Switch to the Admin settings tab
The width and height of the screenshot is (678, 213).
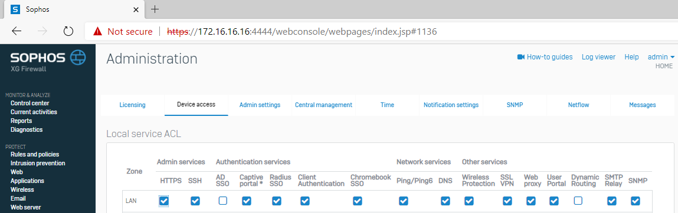(260, 105)
